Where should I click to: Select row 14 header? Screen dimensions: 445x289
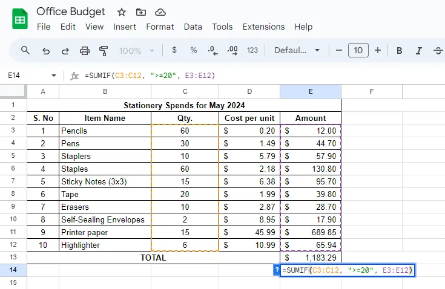(x=13, y=270)
